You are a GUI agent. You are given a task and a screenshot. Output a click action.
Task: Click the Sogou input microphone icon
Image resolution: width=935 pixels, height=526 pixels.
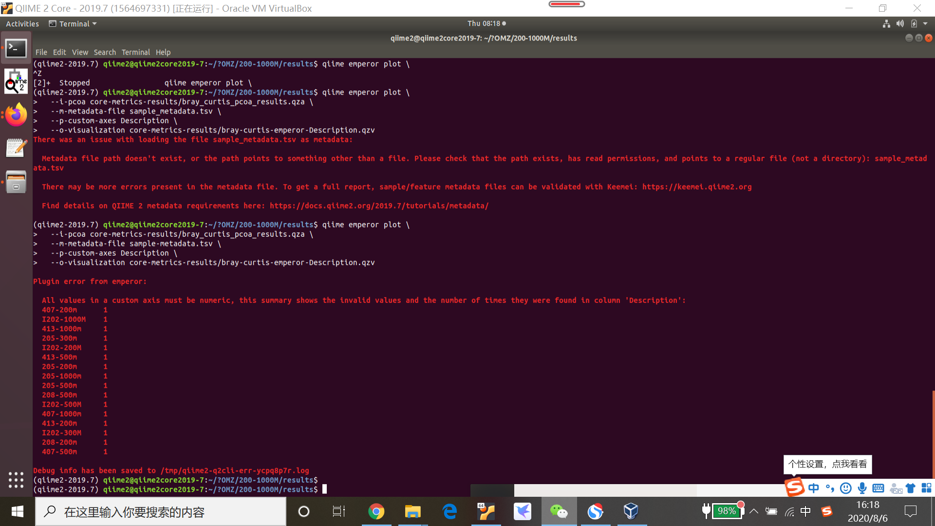click(x=862, y=488)
